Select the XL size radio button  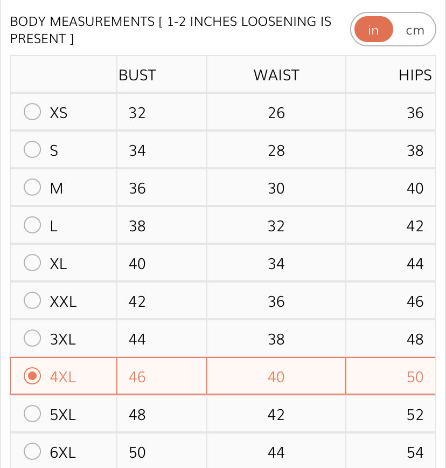pos(32,263)
